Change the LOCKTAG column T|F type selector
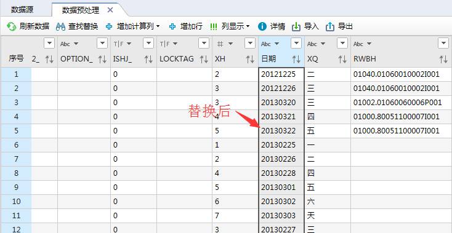 [x=169, y=44]
